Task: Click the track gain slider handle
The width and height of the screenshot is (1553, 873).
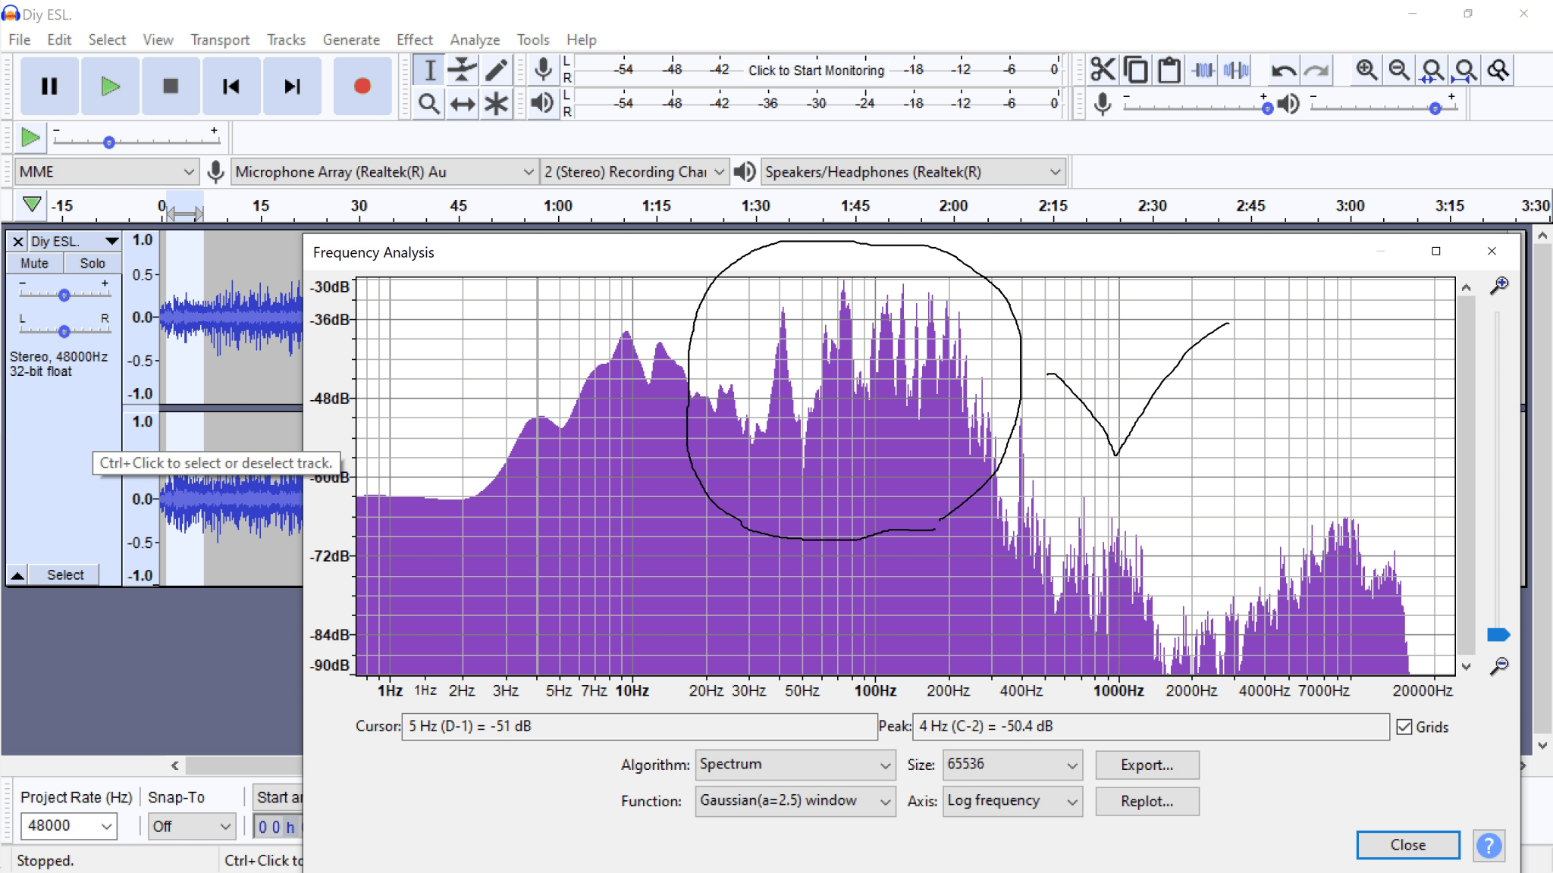Action: click(x=64, y=295)
